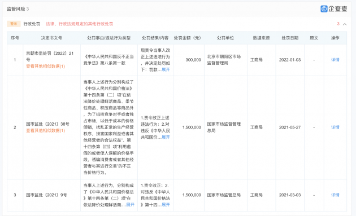356x216 pixels.
Task: Click the date 2021-03-03
Action: coord(290,195)
